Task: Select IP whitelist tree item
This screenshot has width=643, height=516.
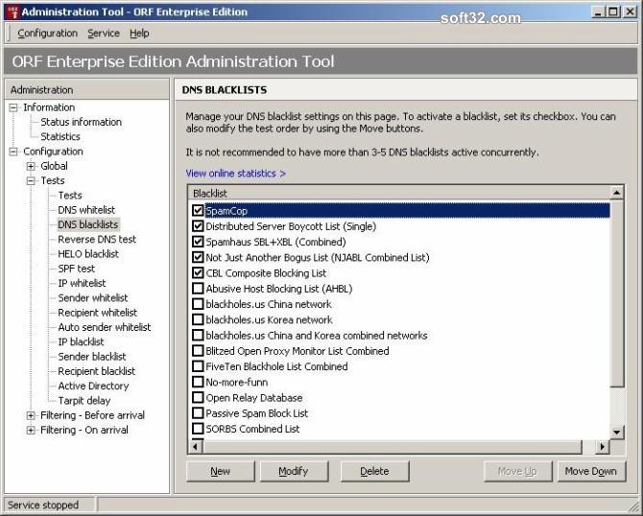Action: pyautogui.click(x=82, y=283)
